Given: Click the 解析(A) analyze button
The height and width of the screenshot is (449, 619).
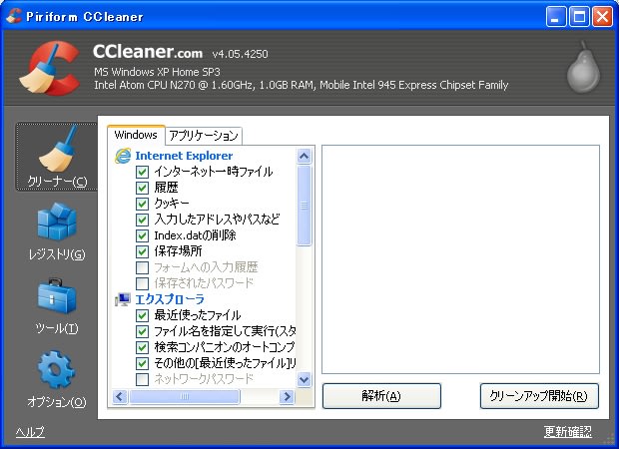Looking at the screenshot, I should (381, 396).
